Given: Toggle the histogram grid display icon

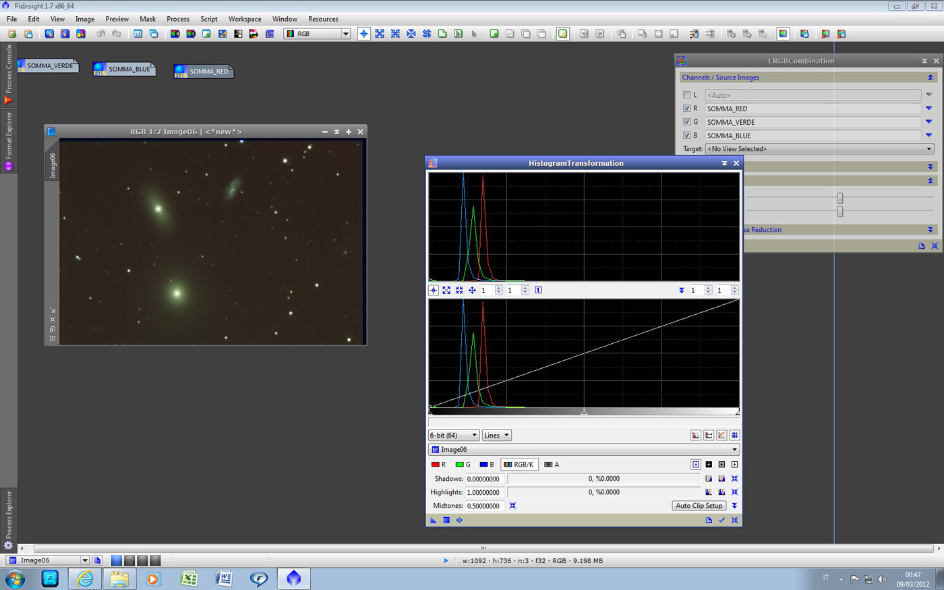Looking at the screenshot, I should pyautogui.click(x=734, y=435).
